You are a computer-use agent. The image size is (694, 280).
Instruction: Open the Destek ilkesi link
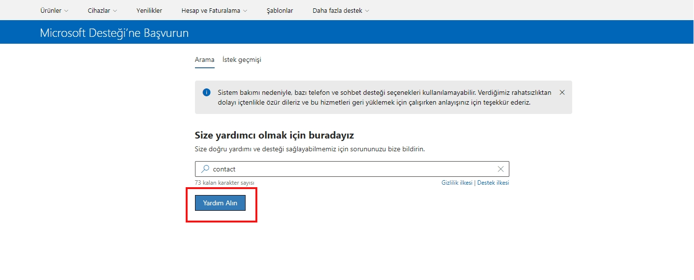pyautogui.click(x=493, y=183)
